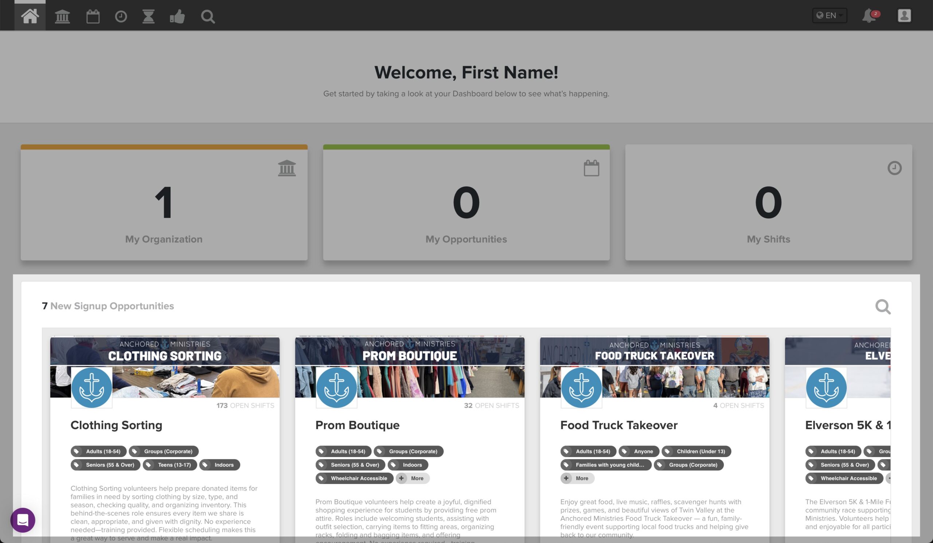Expand More tags on Prom Boutique
The image size is (933, 543).
click(412, 478)
